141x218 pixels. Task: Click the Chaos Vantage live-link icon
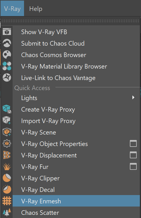tap(7, 77)
